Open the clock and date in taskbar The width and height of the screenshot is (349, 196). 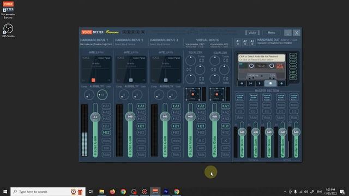(x=330, y=192)
